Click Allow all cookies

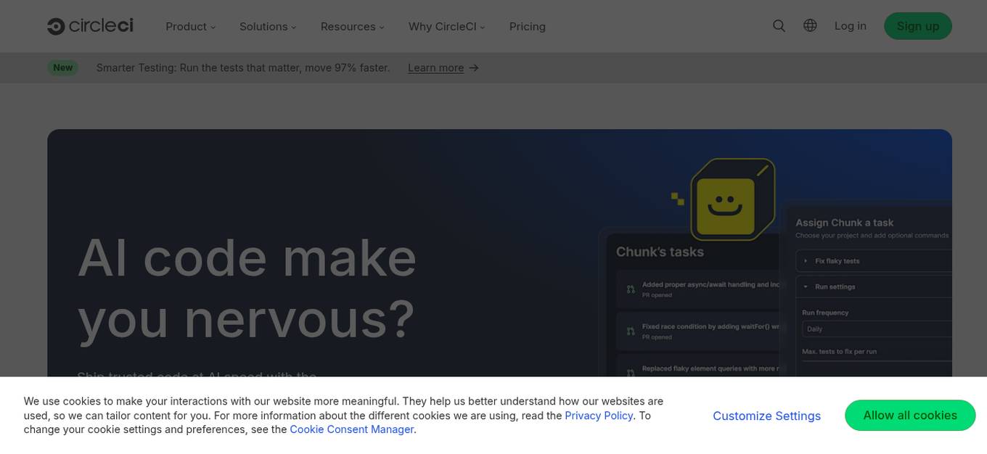point(910,415)
